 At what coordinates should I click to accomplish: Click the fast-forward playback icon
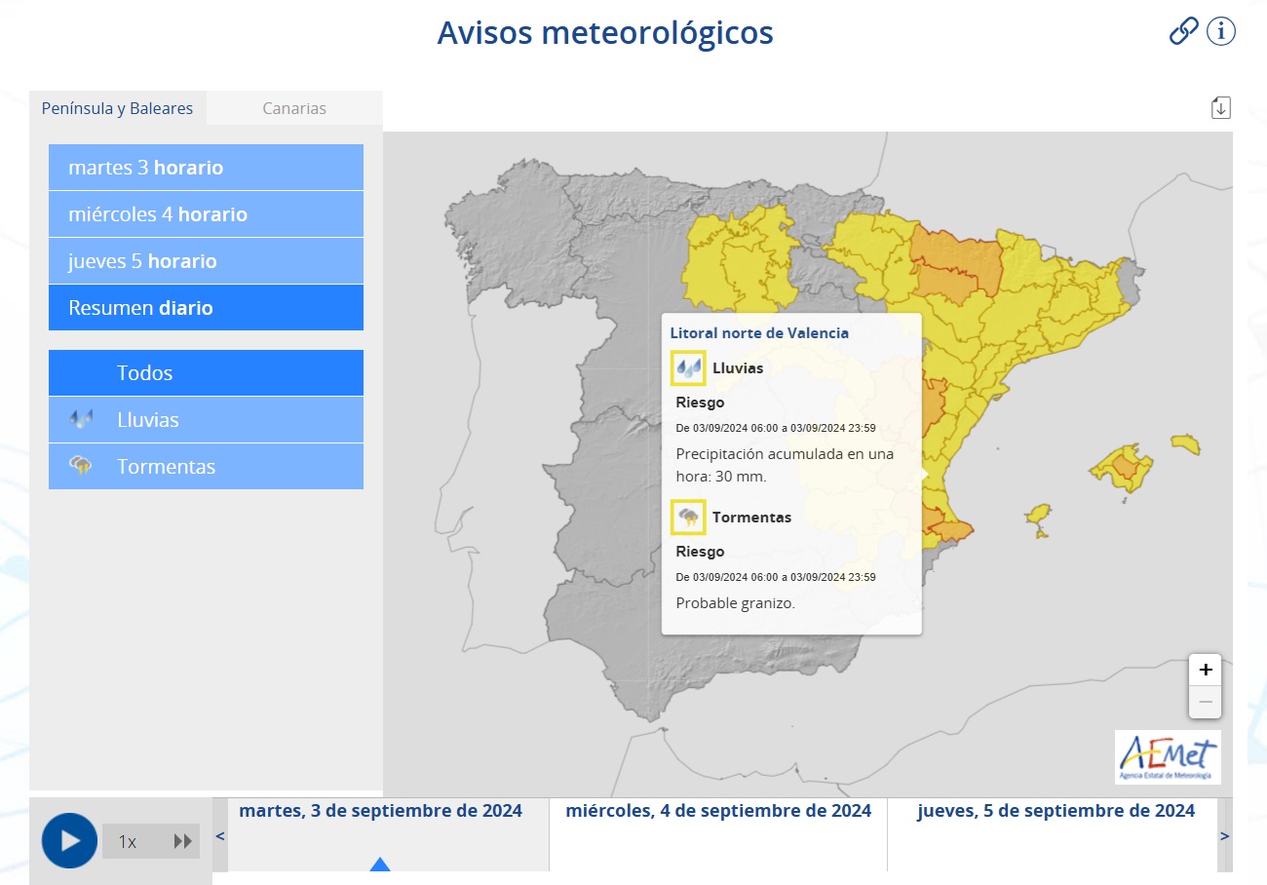tap(183, 840)
